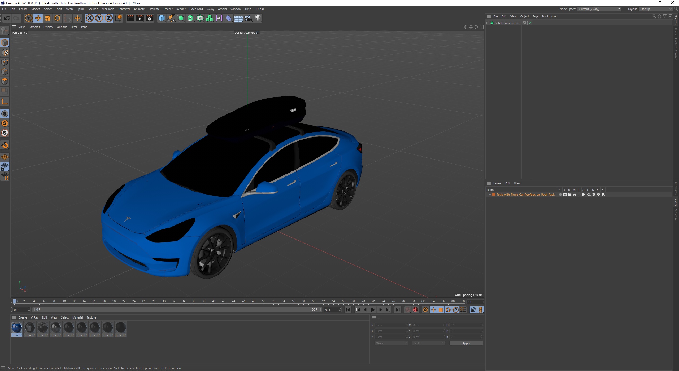Screen dimensions: 679x371
Task: Select Tesla_with_Thule_Car_Roofbox_on_Roof_Rack layer
Action: [x=525, y=195]
